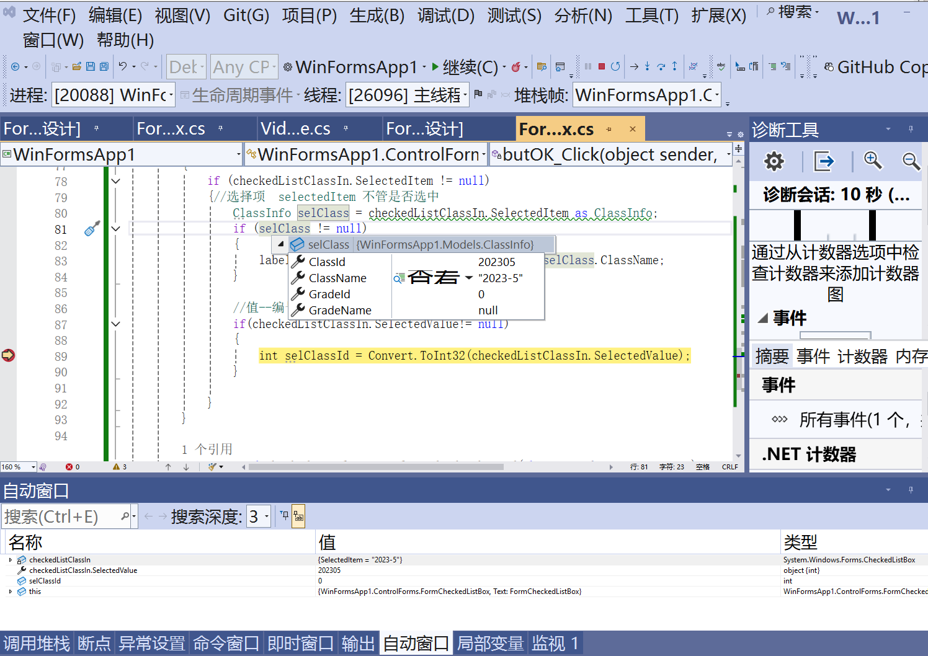Click the view magnifier icon beside ClassName value

(x=399, y=278)
